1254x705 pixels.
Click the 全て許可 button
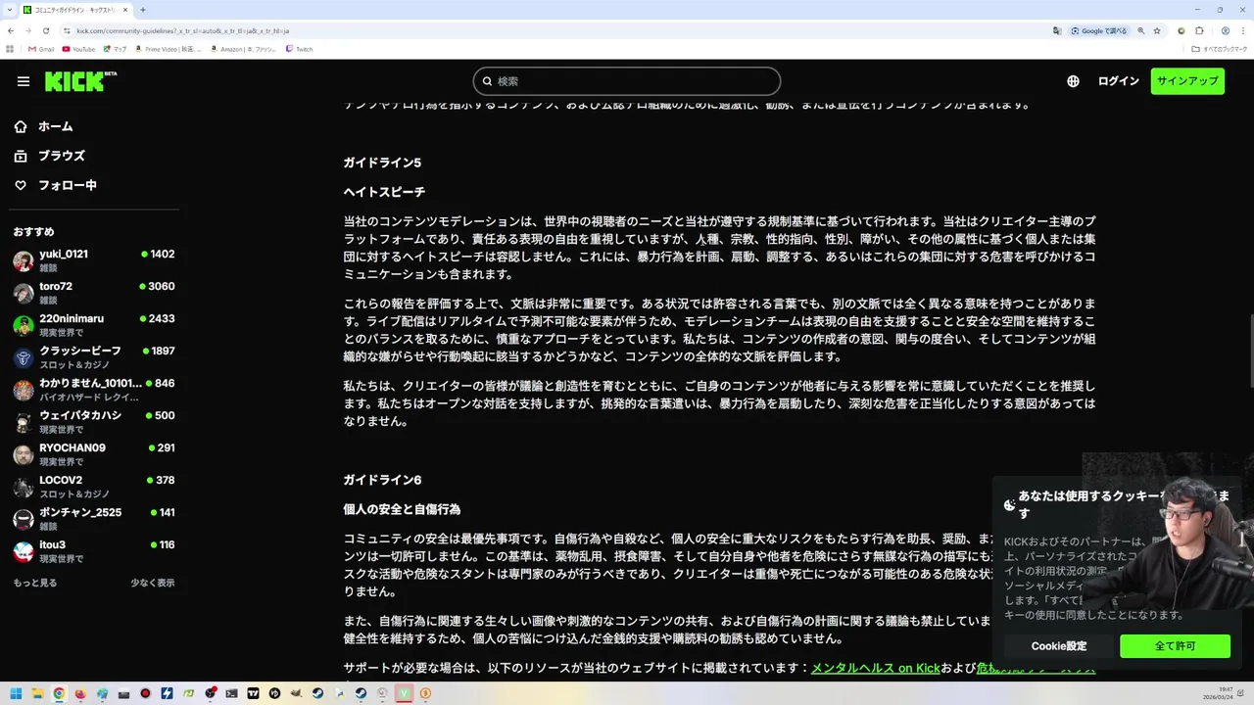point(1175,646)
